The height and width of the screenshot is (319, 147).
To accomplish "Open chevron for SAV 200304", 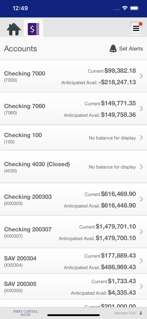I will click(141, 261).
